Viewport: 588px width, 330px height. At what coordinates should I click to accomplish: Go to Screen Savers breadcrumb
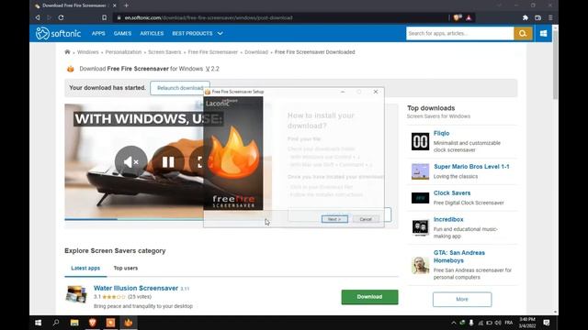[164, 52]
